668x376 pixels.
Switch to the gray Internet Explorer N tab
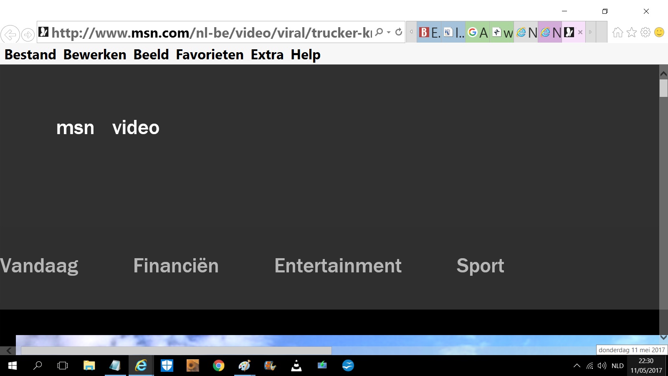(526, 32)
